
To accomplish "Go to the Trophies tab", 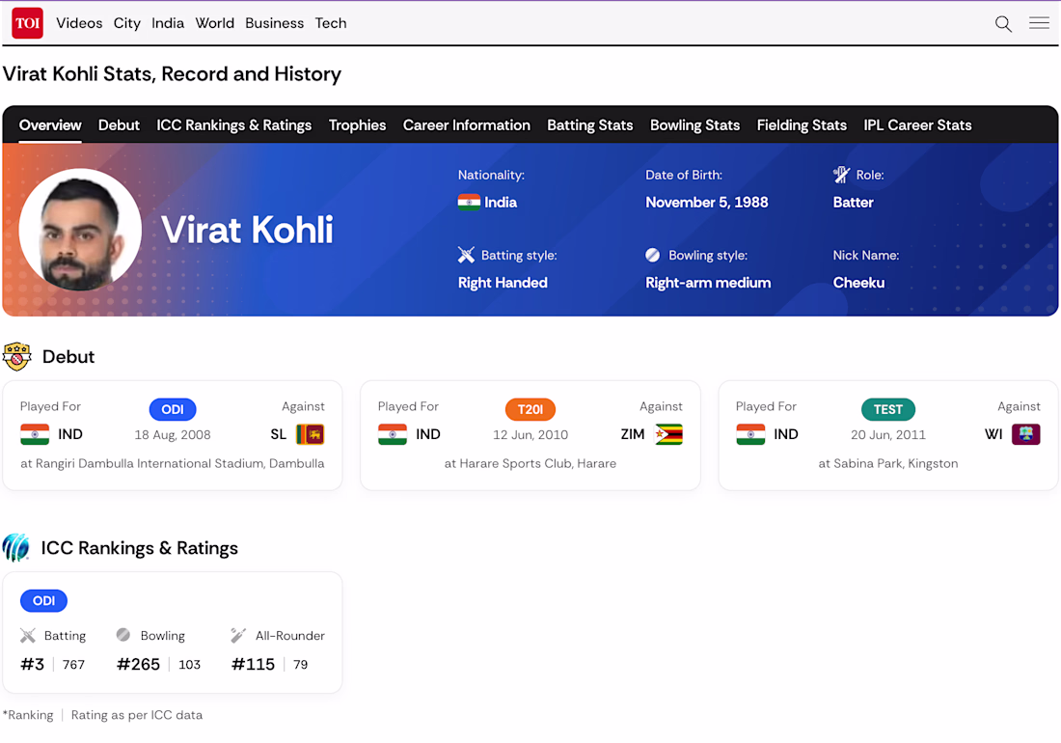I will (357, 125).
